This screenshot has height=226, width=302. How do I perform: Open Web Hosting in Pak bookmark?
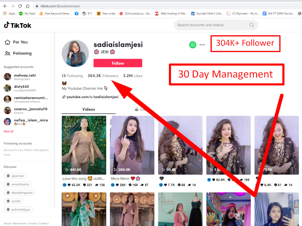171,14
